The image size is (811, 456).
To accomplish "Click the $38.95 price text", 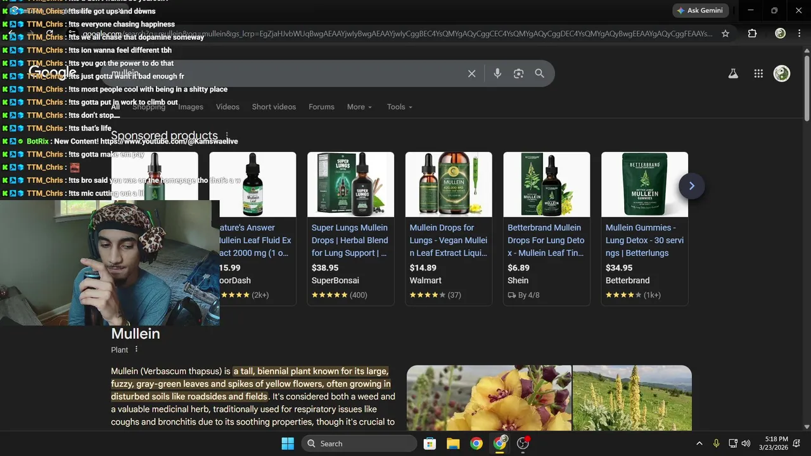I will pyautogui.click(x=325, y=268).
